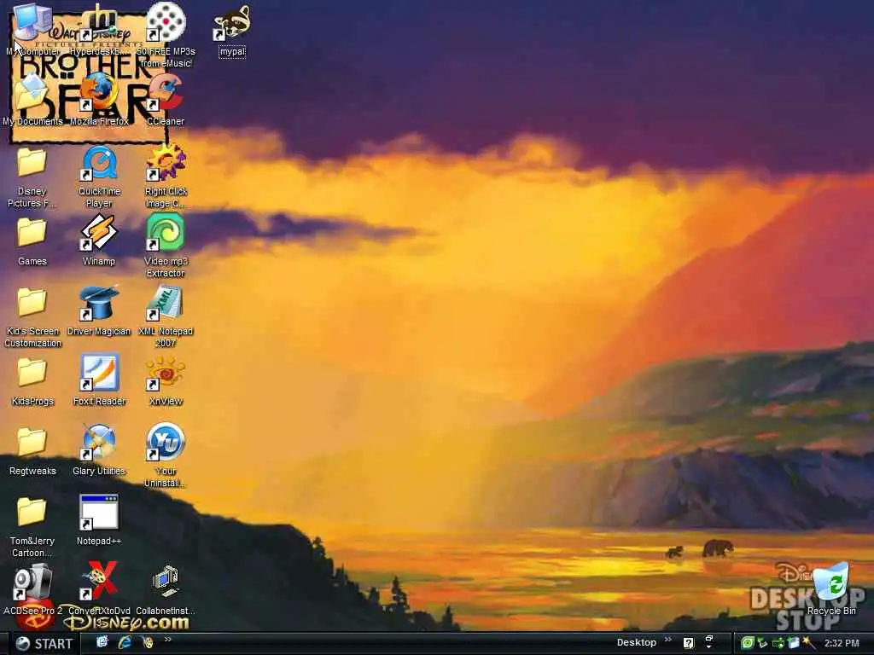Click the help question mark taskbar icon

point(689,643)
